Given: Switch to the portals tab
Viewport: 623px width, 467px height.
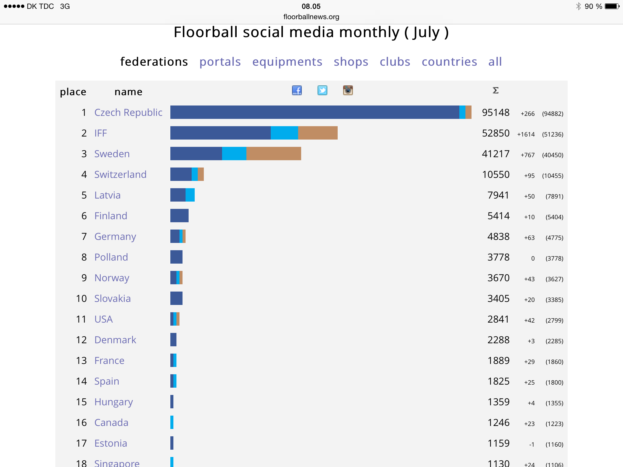Looking at the screenshot, I should click(220, 62).
